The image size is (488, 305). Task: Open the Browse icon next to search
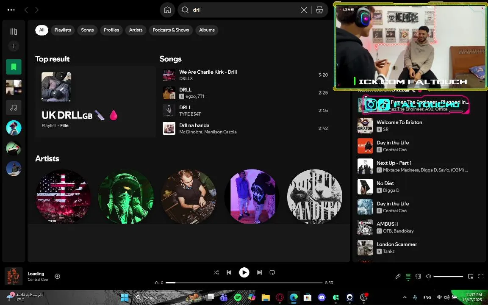click(319, 10)
